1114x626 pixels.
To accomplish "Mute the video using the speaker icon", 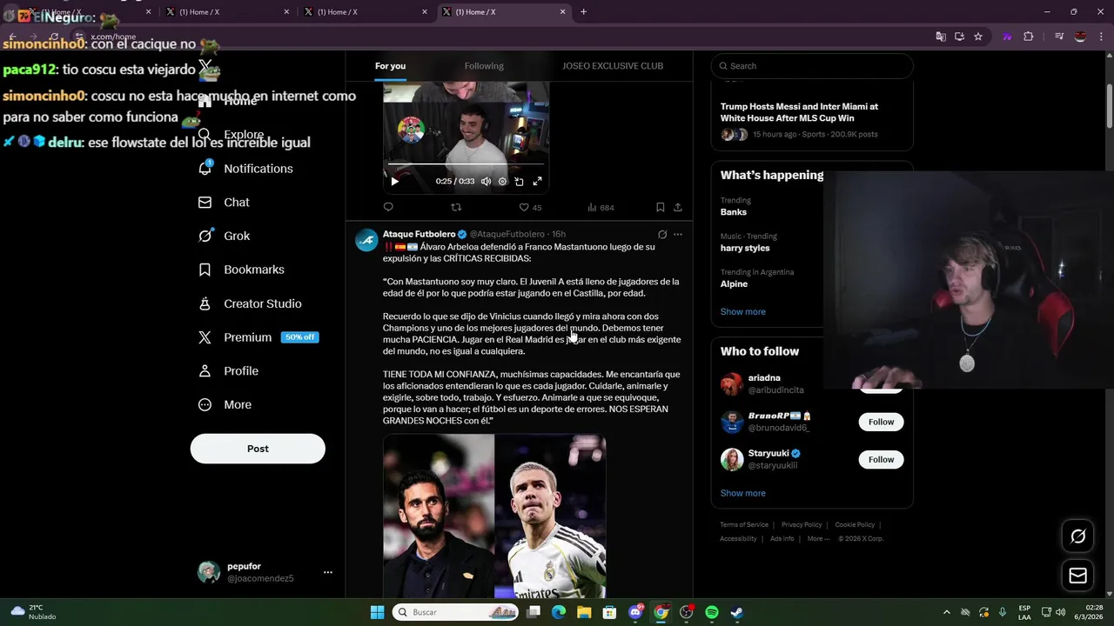I will (x=486, y=182).
